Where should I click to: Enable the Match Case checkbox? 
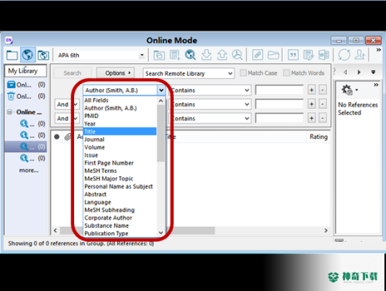click(243, 73)
